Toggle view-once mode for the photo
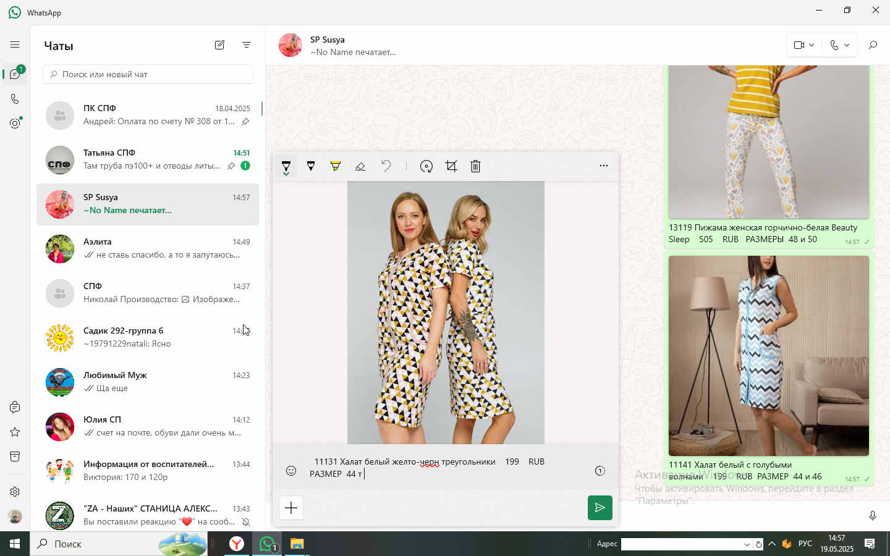 pos(600,471)
